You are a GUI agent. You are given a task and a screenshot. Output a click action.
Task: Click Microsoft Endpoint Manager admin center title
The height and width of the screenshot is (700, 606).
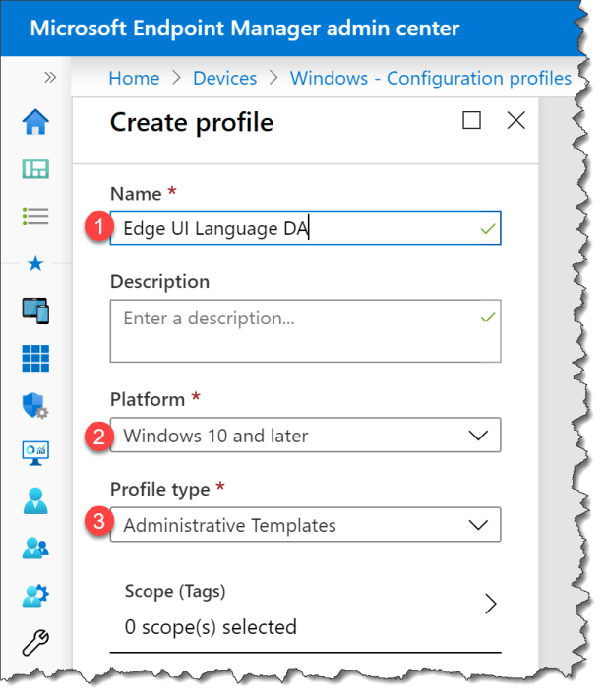pyautogui.click(x=245, y=29)
